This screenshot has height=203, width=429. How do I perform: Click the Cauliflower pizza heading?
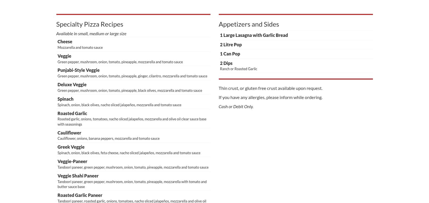point(69,133)
